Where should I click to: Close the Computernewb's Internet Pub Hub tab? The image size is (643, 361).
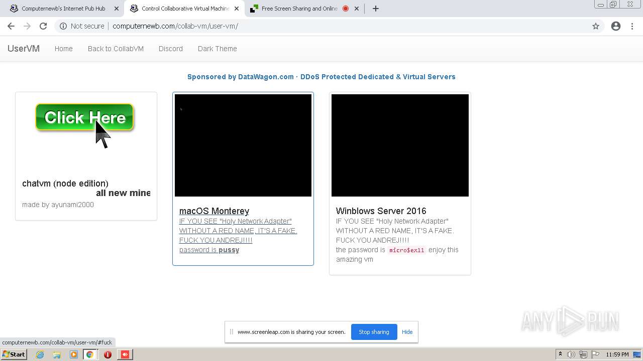pyautogui.click(x=117, y=9)
